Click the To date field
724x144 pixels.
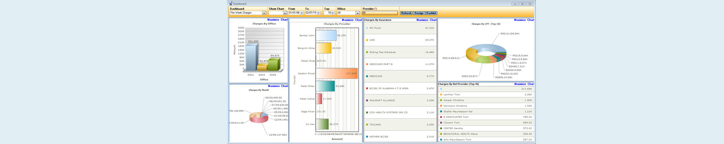click(x=311, y=13)
